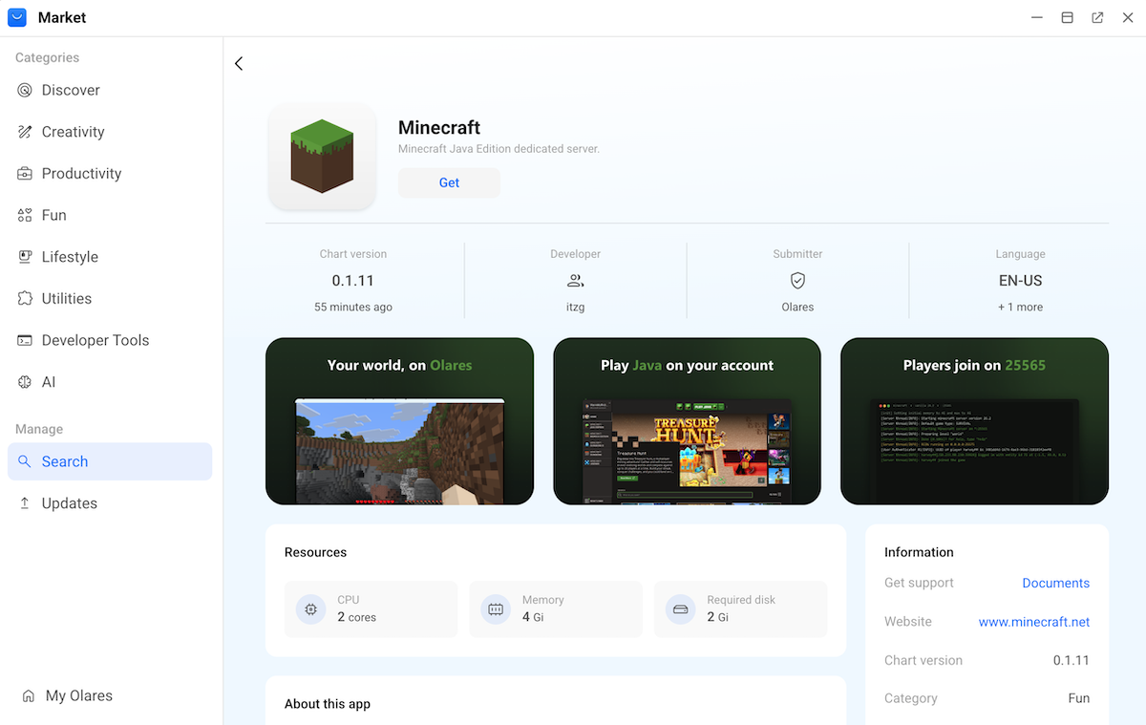Open the Creativity category
The image size is (1146, 725).
[73, 132]
